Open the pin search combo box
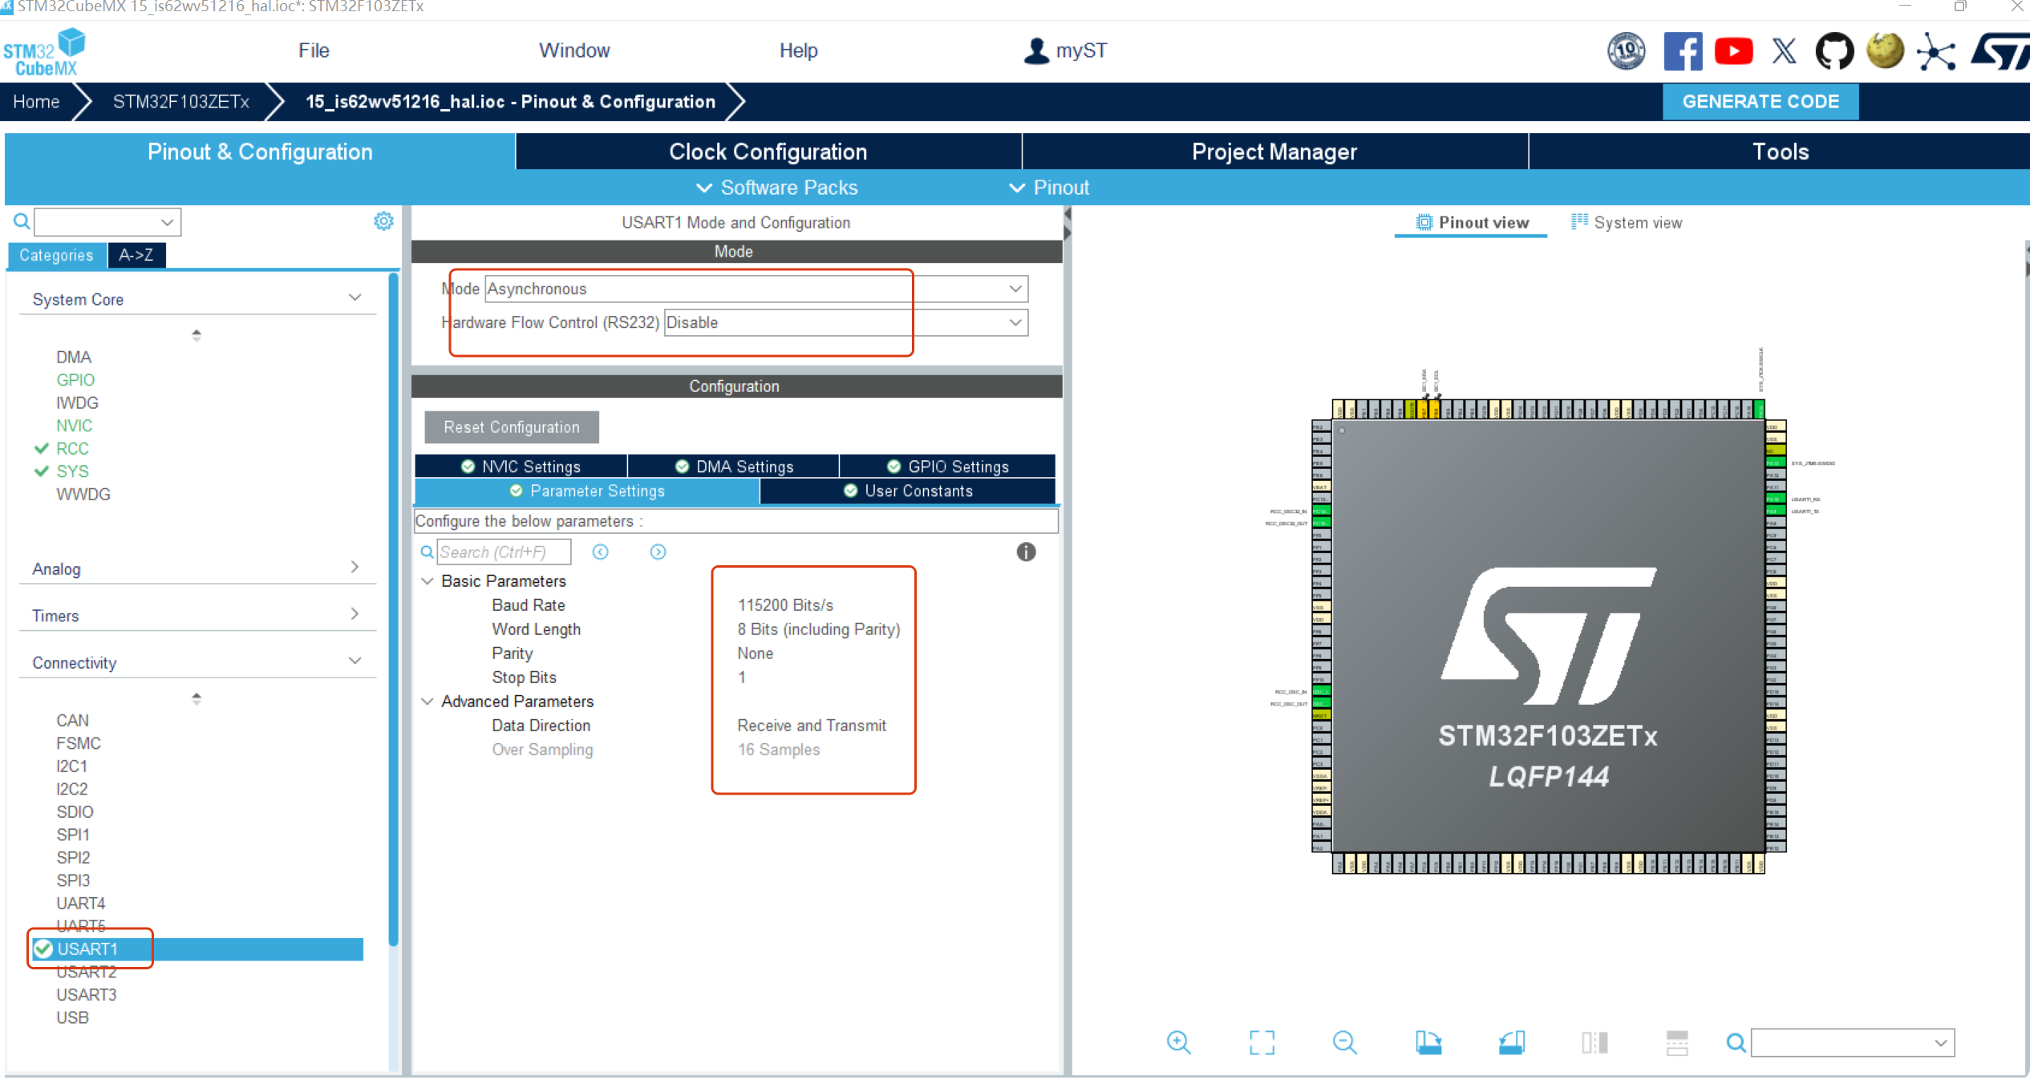2030x1080 pixels. 1853,1042
